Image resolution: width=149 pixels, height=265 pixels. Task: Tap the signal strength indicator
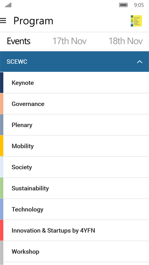coord(8,5)
